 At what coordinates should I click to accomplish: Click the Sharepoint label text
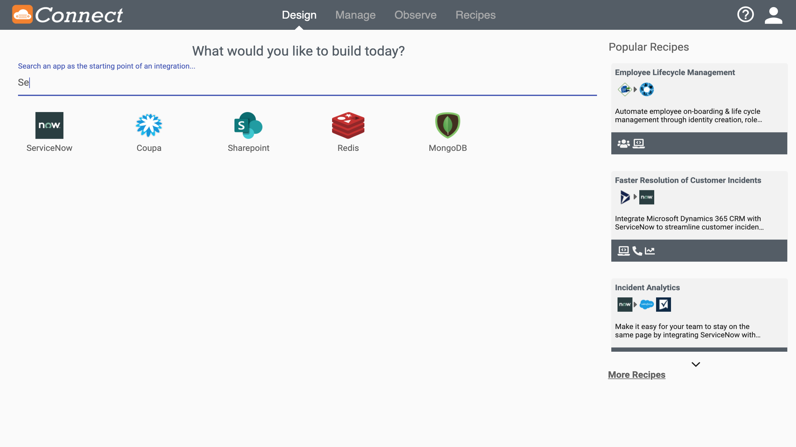[x=248, y=148]
